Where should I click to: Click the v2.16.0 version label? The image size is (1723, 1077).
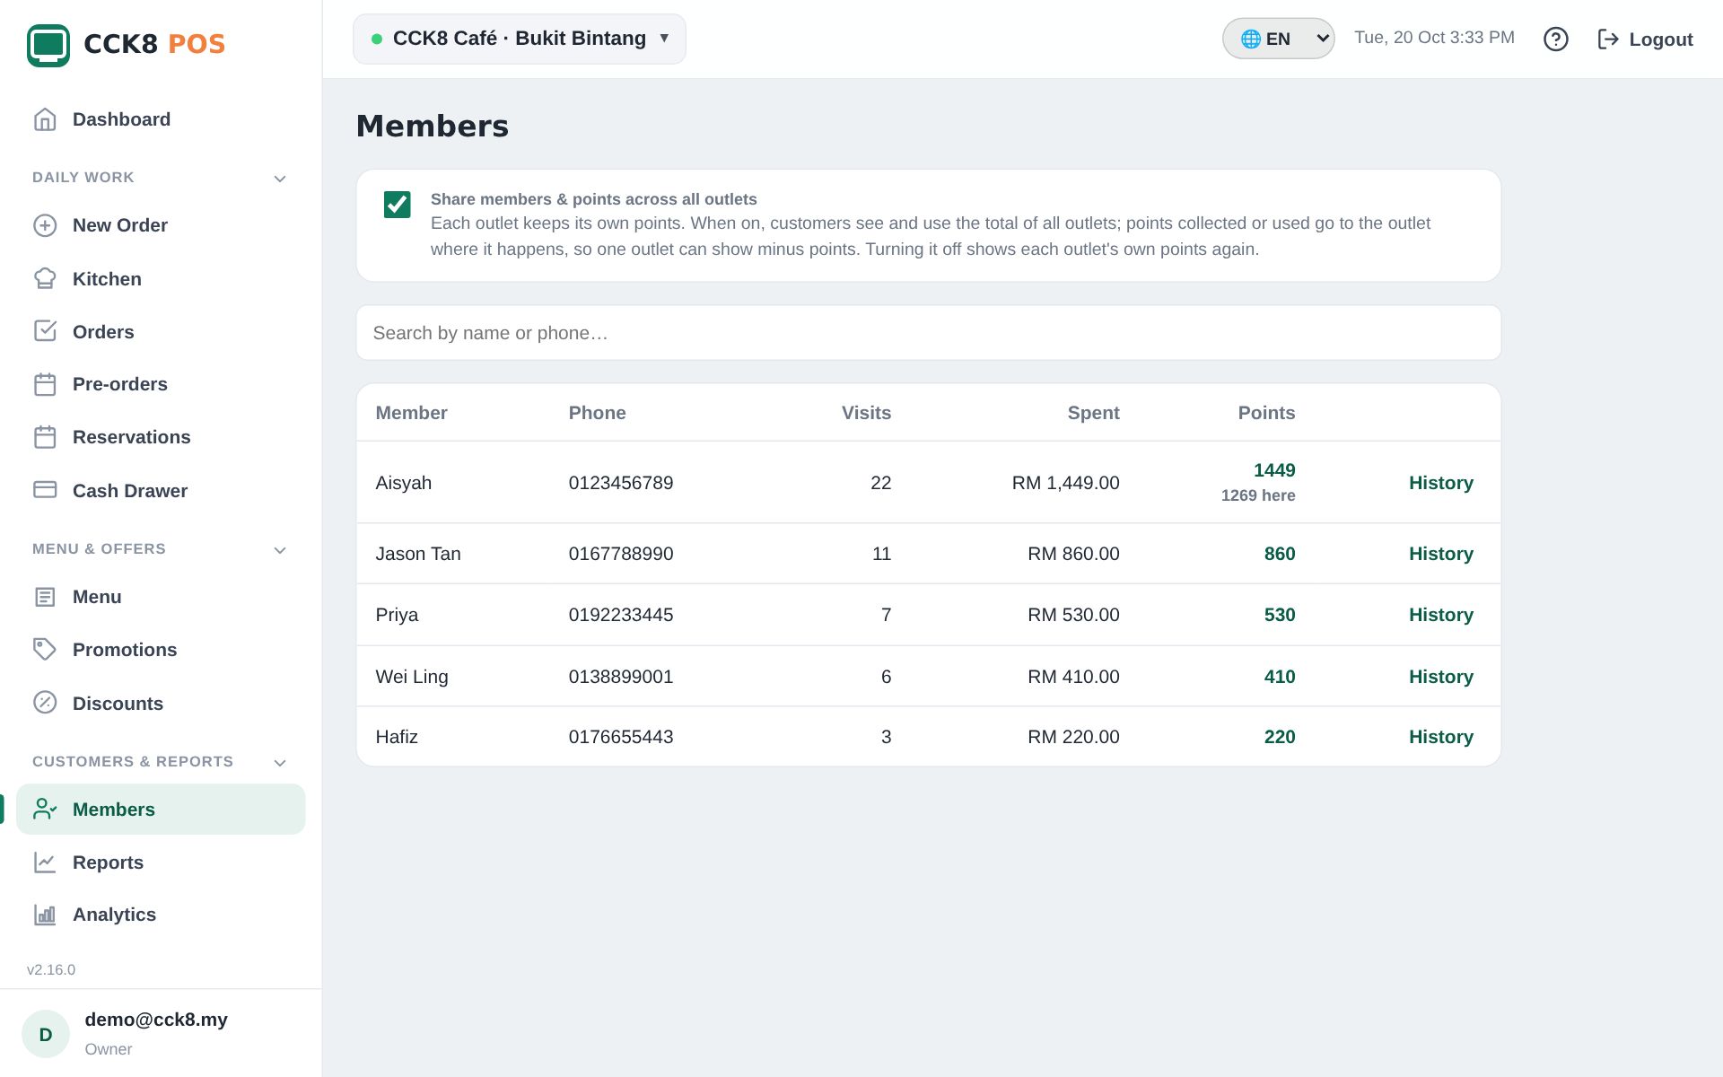click(51, 969)
